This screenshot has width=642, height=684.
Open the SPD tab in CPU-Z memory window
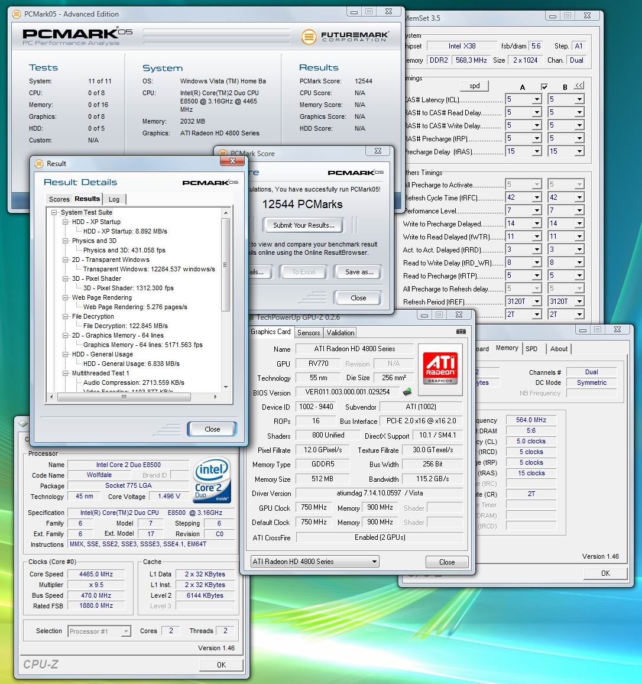[531, 349]
